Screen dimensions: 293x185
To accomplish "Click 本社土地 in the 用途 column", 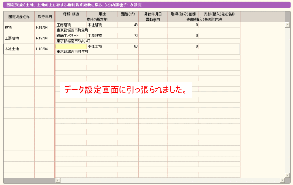I will point(102,46).
